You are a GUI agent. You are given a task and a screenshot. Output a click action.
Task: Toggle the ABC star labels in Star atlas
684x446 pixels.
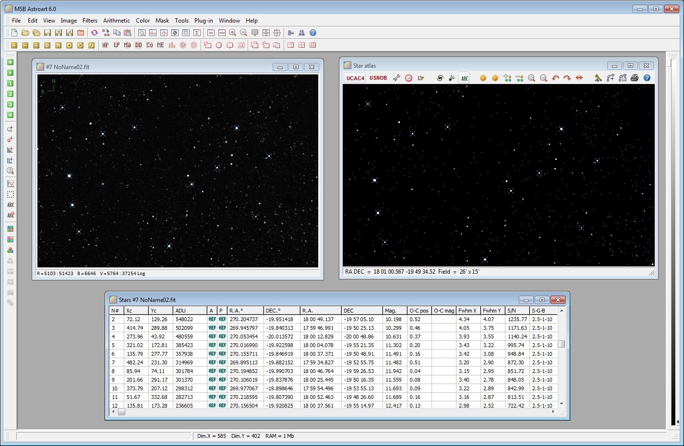pos(464,77)
